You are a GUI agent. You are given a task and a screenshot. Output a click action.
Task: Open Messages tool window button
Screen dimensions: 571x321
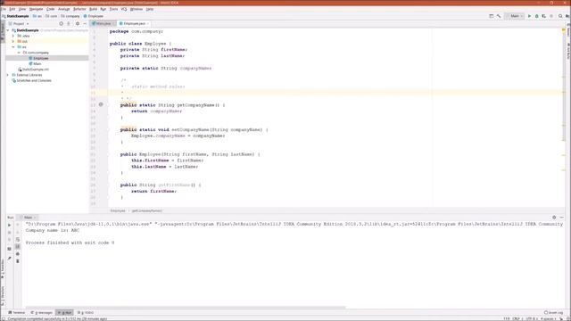coord(42,313)
